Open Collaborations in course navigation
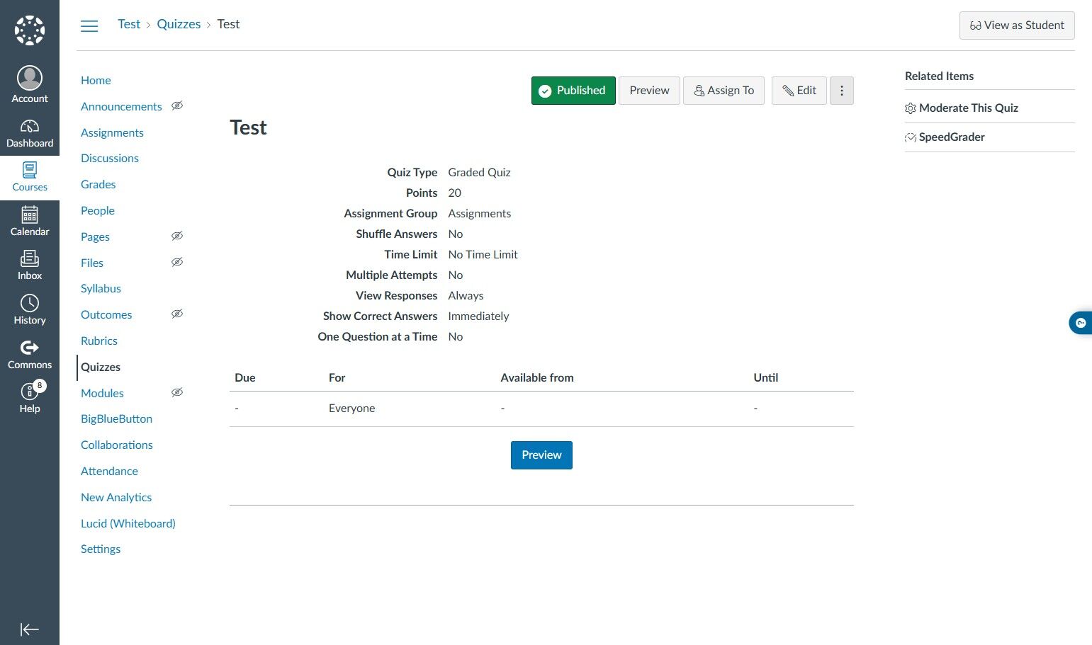Image resolution: width=1092 pixels, height=645 pixels. pos(117,445)
